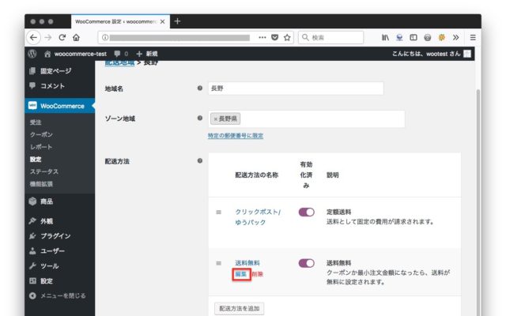Click the 編集 link under 送料無料

click(241, 274)
